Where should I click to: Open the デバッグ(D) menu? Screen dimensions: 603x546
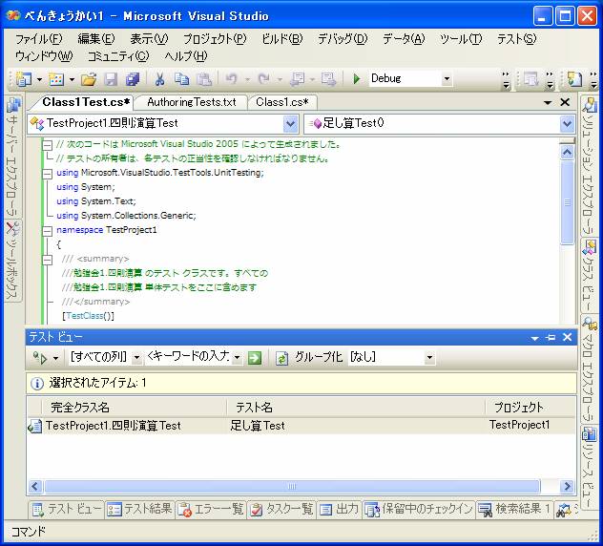[x=342, y=39]
